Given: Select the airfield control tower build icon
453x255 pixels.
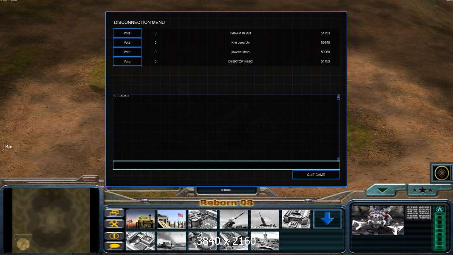Looking at the screenshot, I should click(265, 241).
